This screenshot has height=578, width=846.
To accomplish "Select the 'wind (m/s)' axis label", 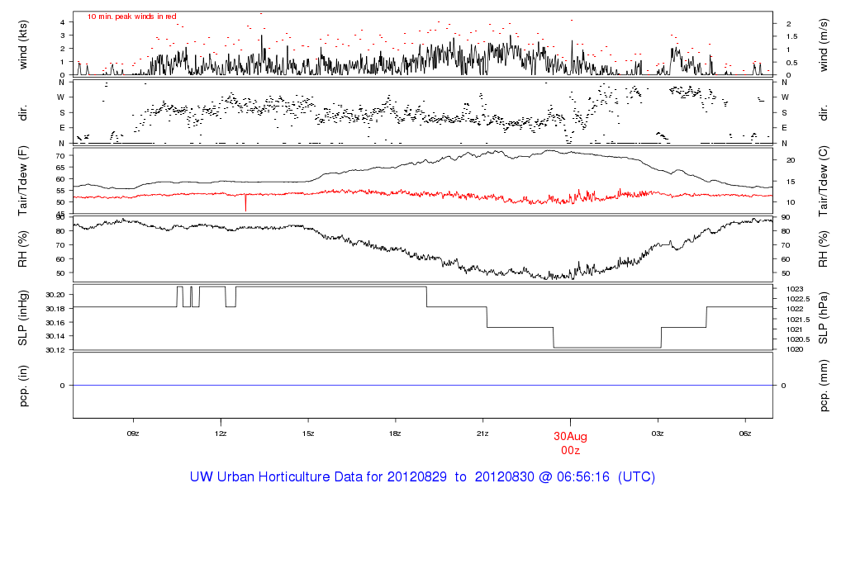I will point(824,45).
